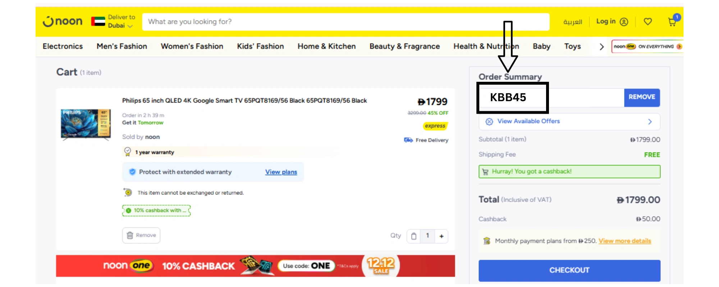Click the trash icon beside the quantity selector
719x287 pixels.
(x=415, y=236)
